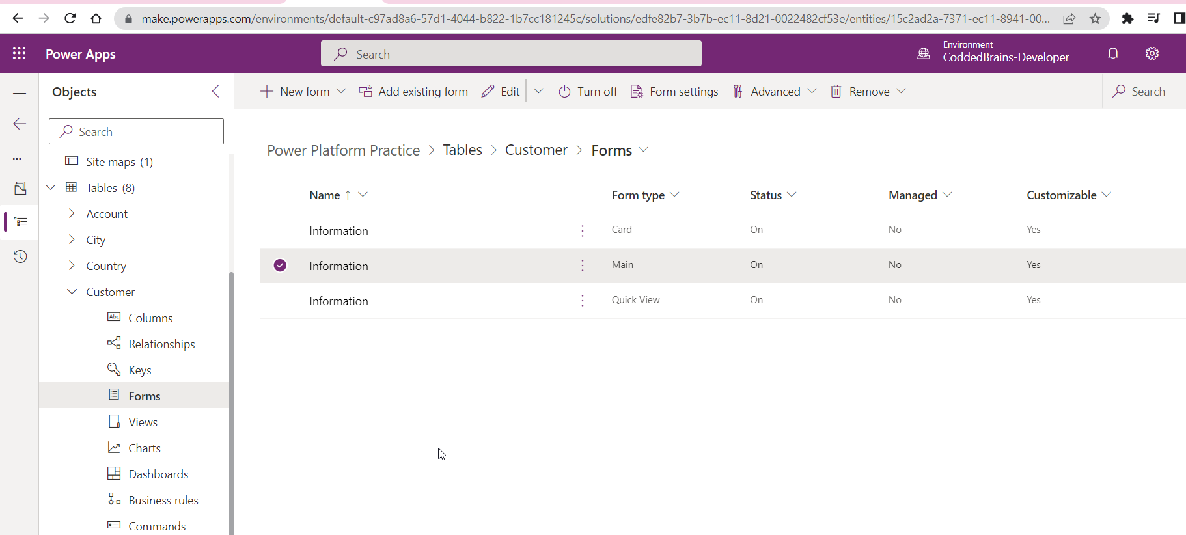
Task: Click the History icon in left rail
Action: (20, 256)
